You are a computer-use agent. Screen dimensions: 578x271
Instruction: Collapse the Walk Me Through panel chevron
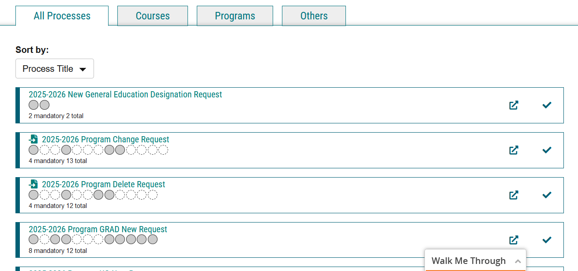coord(518,261)
